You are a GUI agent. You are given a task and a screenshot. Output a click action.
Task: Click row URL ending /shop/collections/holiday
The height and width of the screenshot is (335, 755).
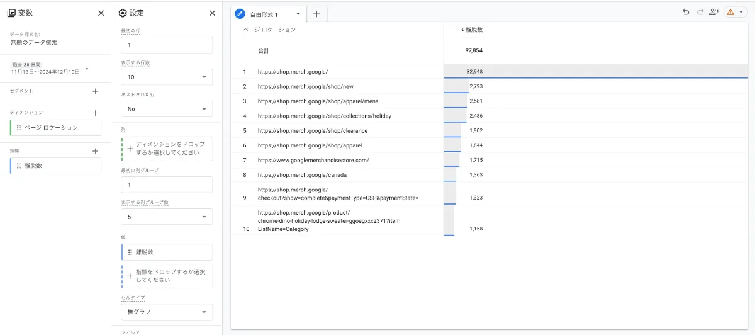click(x=325, y=116)
